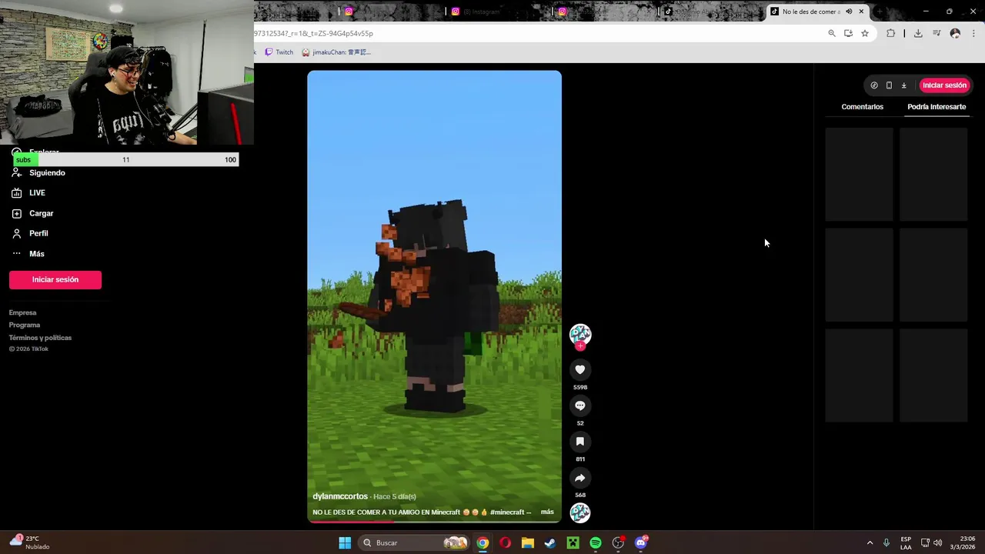Image resolution: width=985 pixels, height=554 pixels.
Task: Expand the caption with más link
Action: pos(547,512)
